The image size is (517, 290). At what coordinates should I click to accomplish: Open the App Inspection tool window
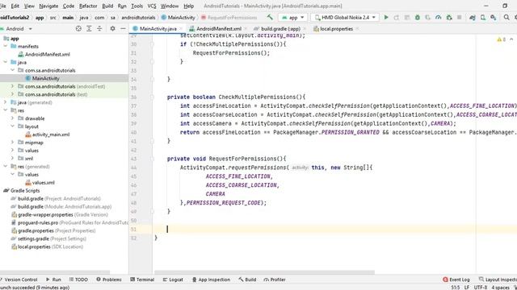pyautogui.click(x=211, y=280)
